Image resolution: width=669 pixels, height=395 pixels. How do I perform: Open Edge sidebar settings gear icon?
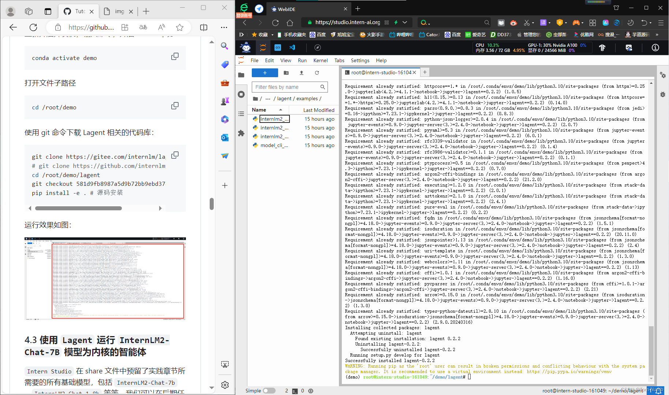point(225,385)
